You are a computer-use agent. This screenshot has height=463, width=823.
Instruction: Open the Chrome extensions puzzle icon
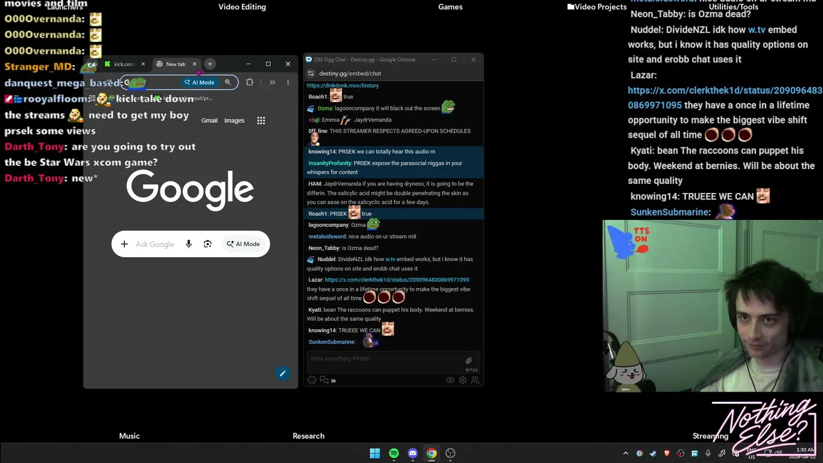click(x=249, y=82)
